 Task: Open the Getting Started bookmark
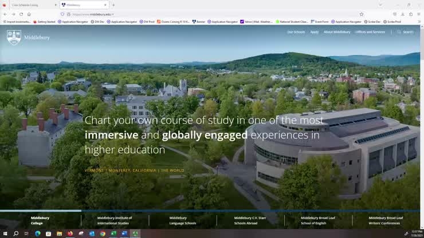[44, 22]
